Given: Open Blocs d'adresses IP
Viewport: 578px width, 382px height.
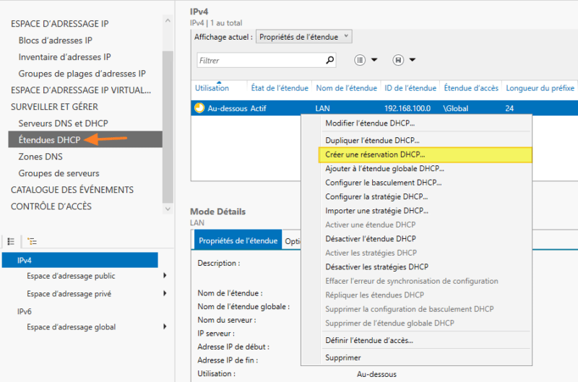Looking at the screenshot, I should tap(56, 40).
